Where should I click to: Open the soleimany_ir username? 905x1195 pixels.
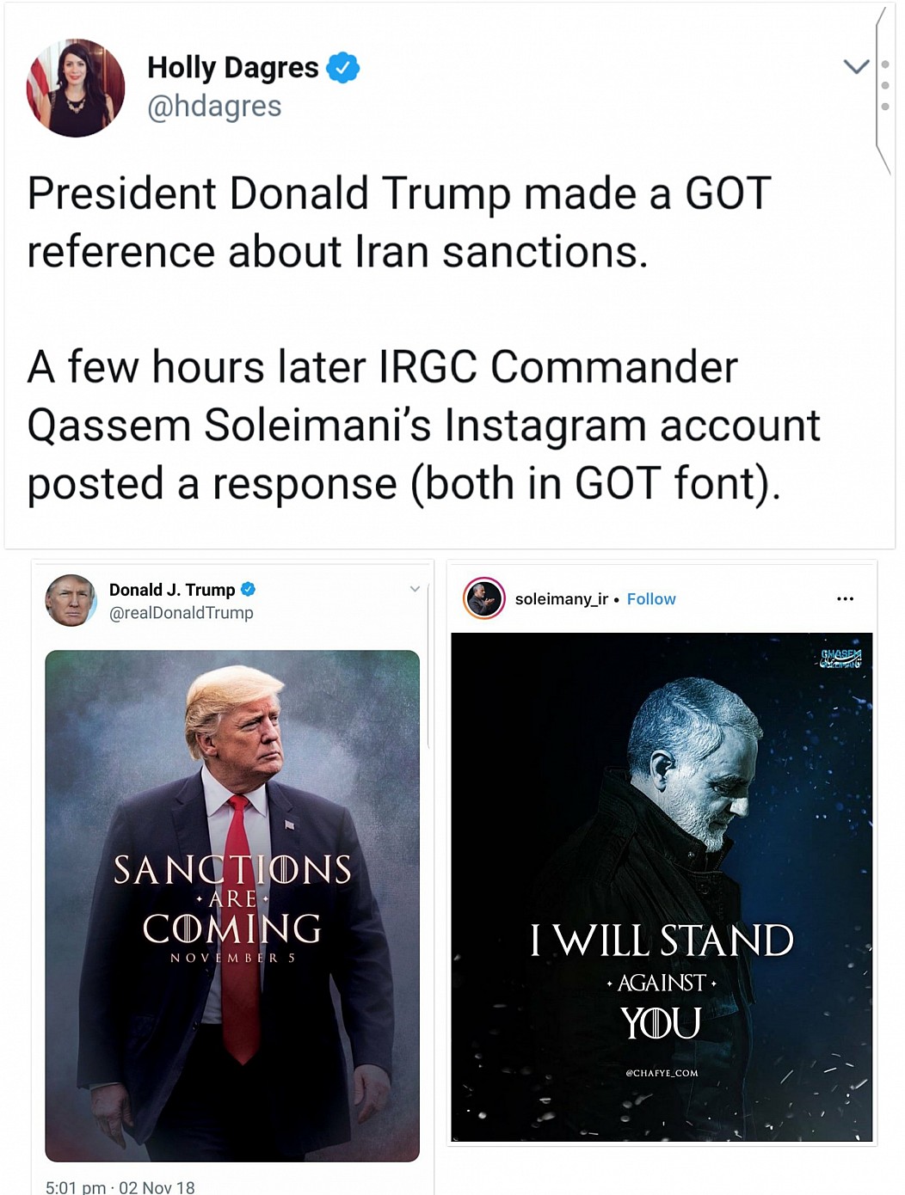(561, 599)
